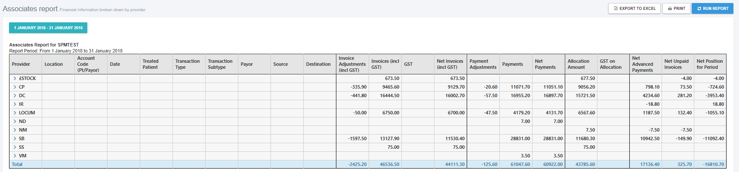Select the Total row label
Screen dimensions: 739x172
(x=17, y=165)
